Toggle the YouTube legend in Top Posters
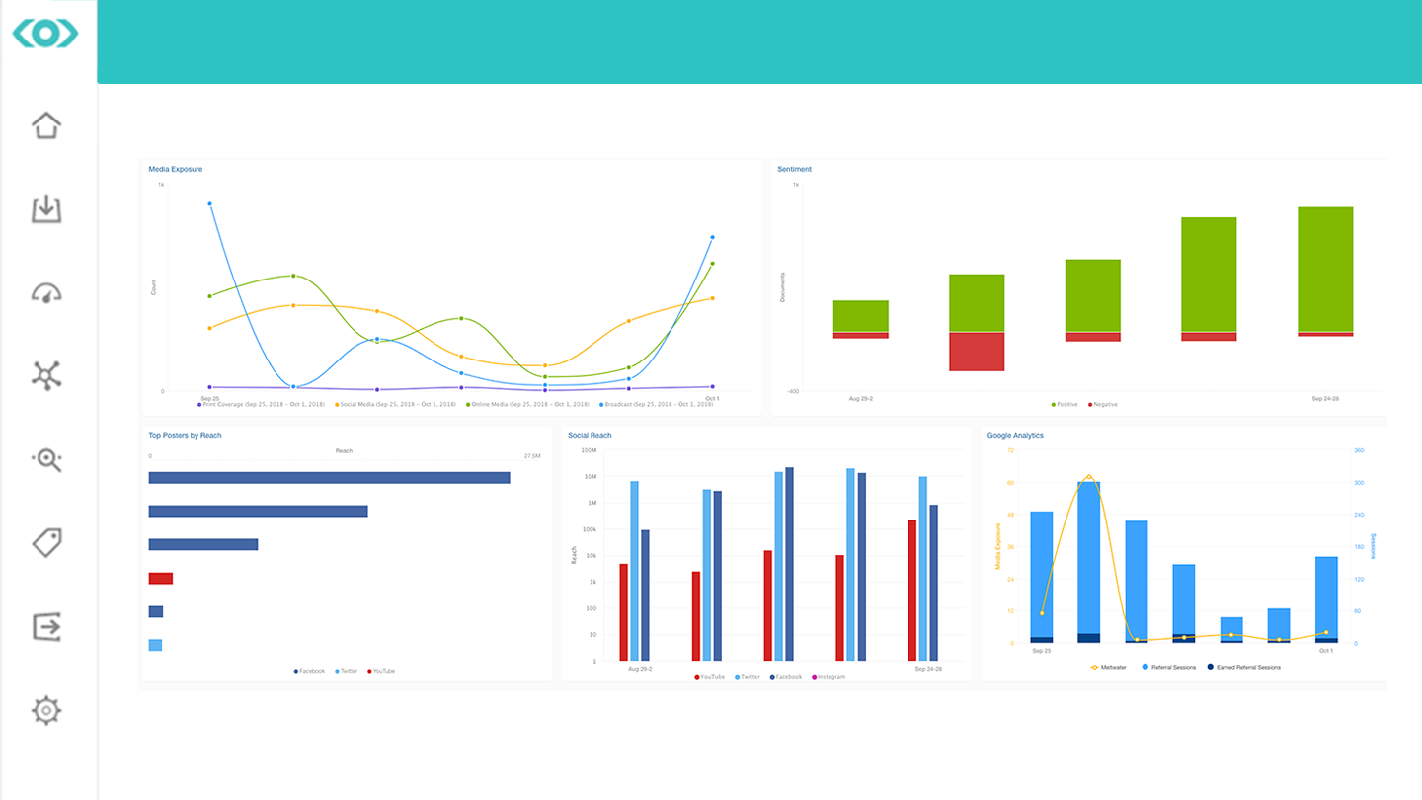This screenshot has width=1422, height=800. click(383, 671)
